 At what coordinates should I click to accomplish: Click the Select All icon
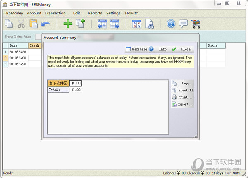[174, 90]
